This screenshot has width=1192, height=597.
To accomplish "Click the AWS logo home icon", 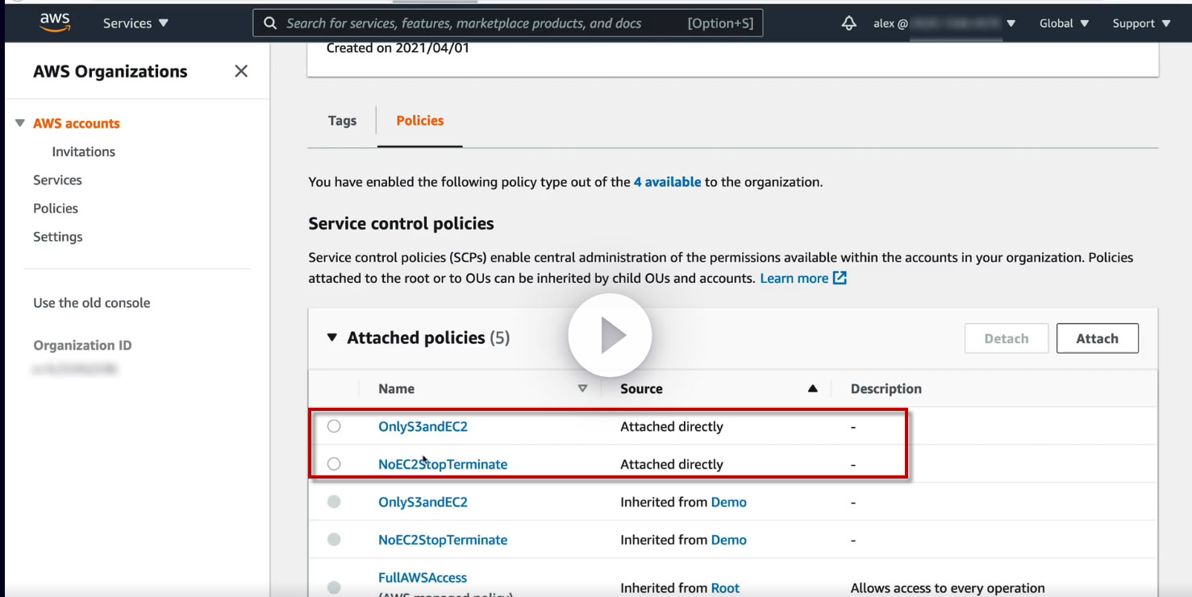I will tap(55, 23).
